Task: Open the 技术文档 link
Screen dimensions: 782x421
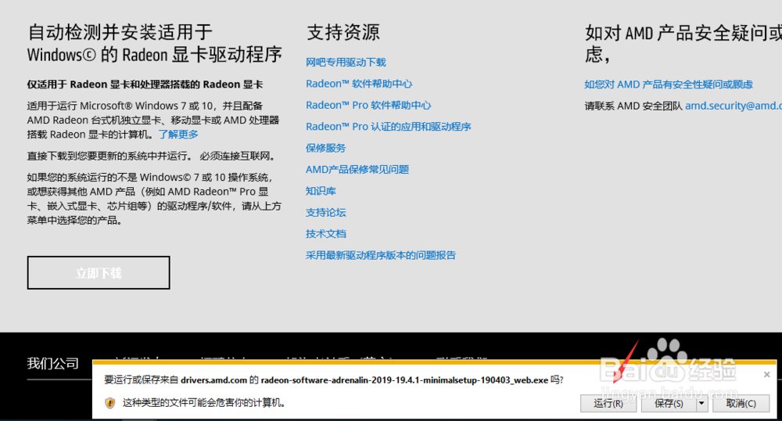Action: pyautogui.click(x=325, y=234)
